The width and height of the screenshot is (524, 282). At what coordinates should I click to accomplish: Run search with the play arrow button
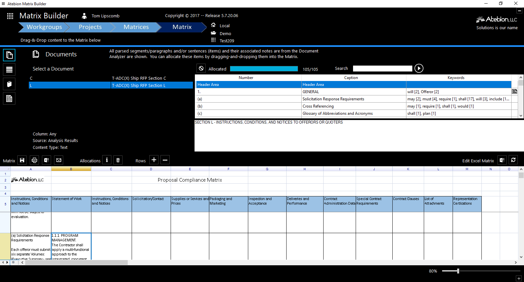coord(419,68)
